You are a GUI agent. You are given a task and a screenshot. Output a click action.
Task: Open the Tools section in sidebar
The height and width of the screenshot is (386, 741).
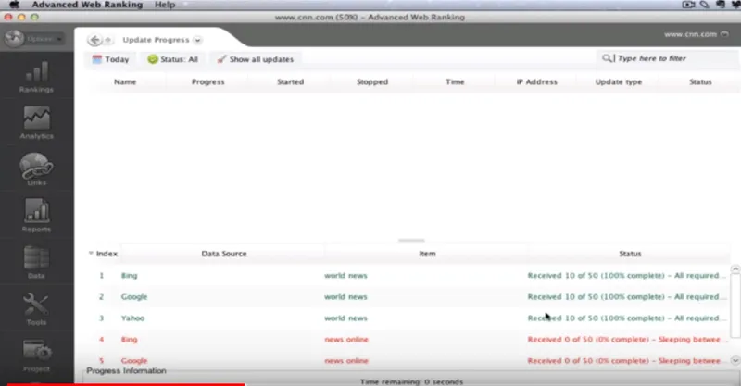36,308
